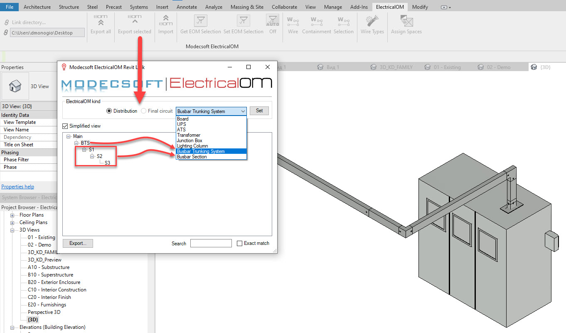Select the Distribution radio button
The width and height of the screenshot is (566, 333).
[109, 111]
